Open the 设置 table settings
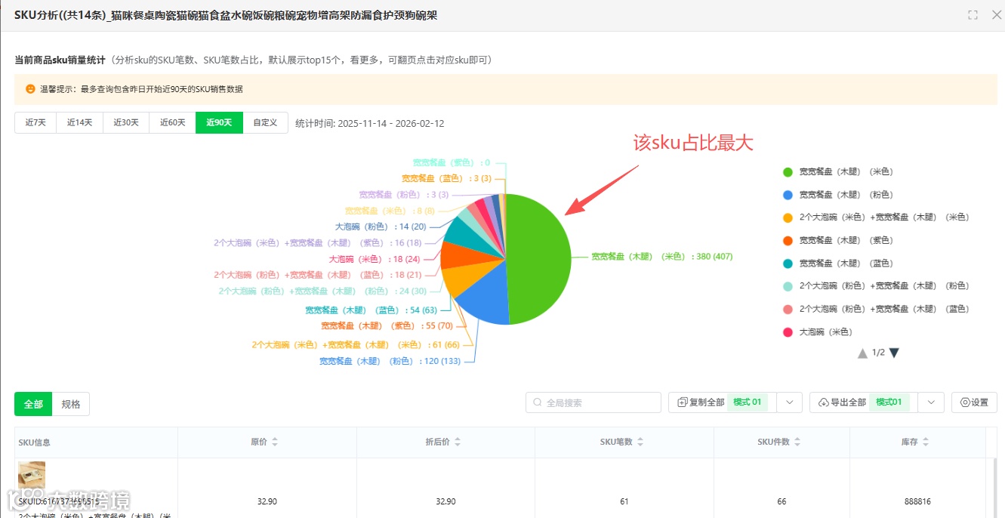1005x518 pixels. [974, 402]
